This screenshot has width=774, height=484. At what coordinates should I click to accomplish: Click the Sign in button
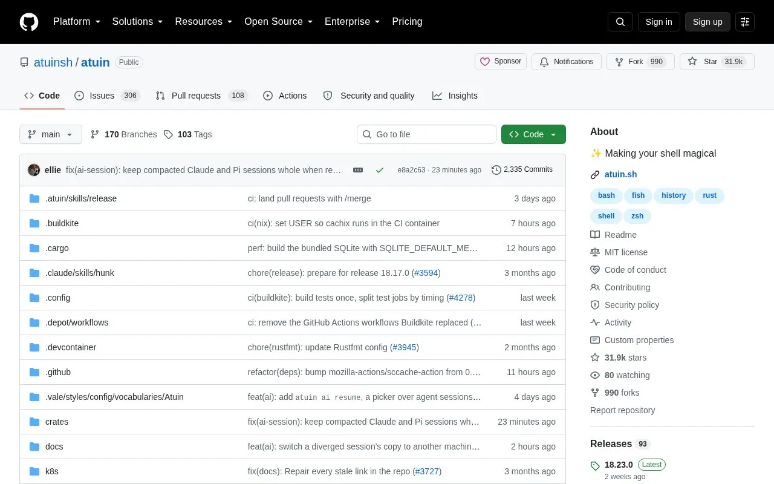tap(659, 22)
